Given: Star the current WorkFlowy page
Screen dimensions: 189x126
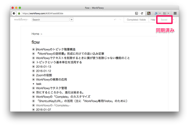Looking at the screenshot, I should [72, 20].
